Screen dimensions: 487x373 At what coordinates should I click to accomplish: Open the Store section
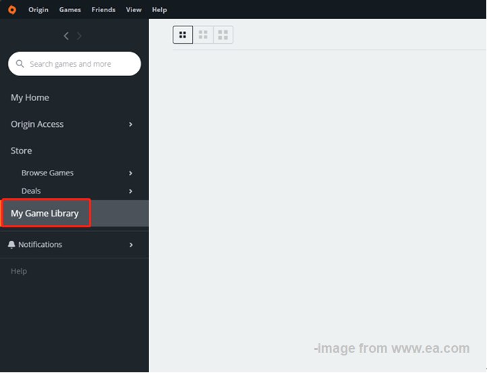(x=22, y=150)
